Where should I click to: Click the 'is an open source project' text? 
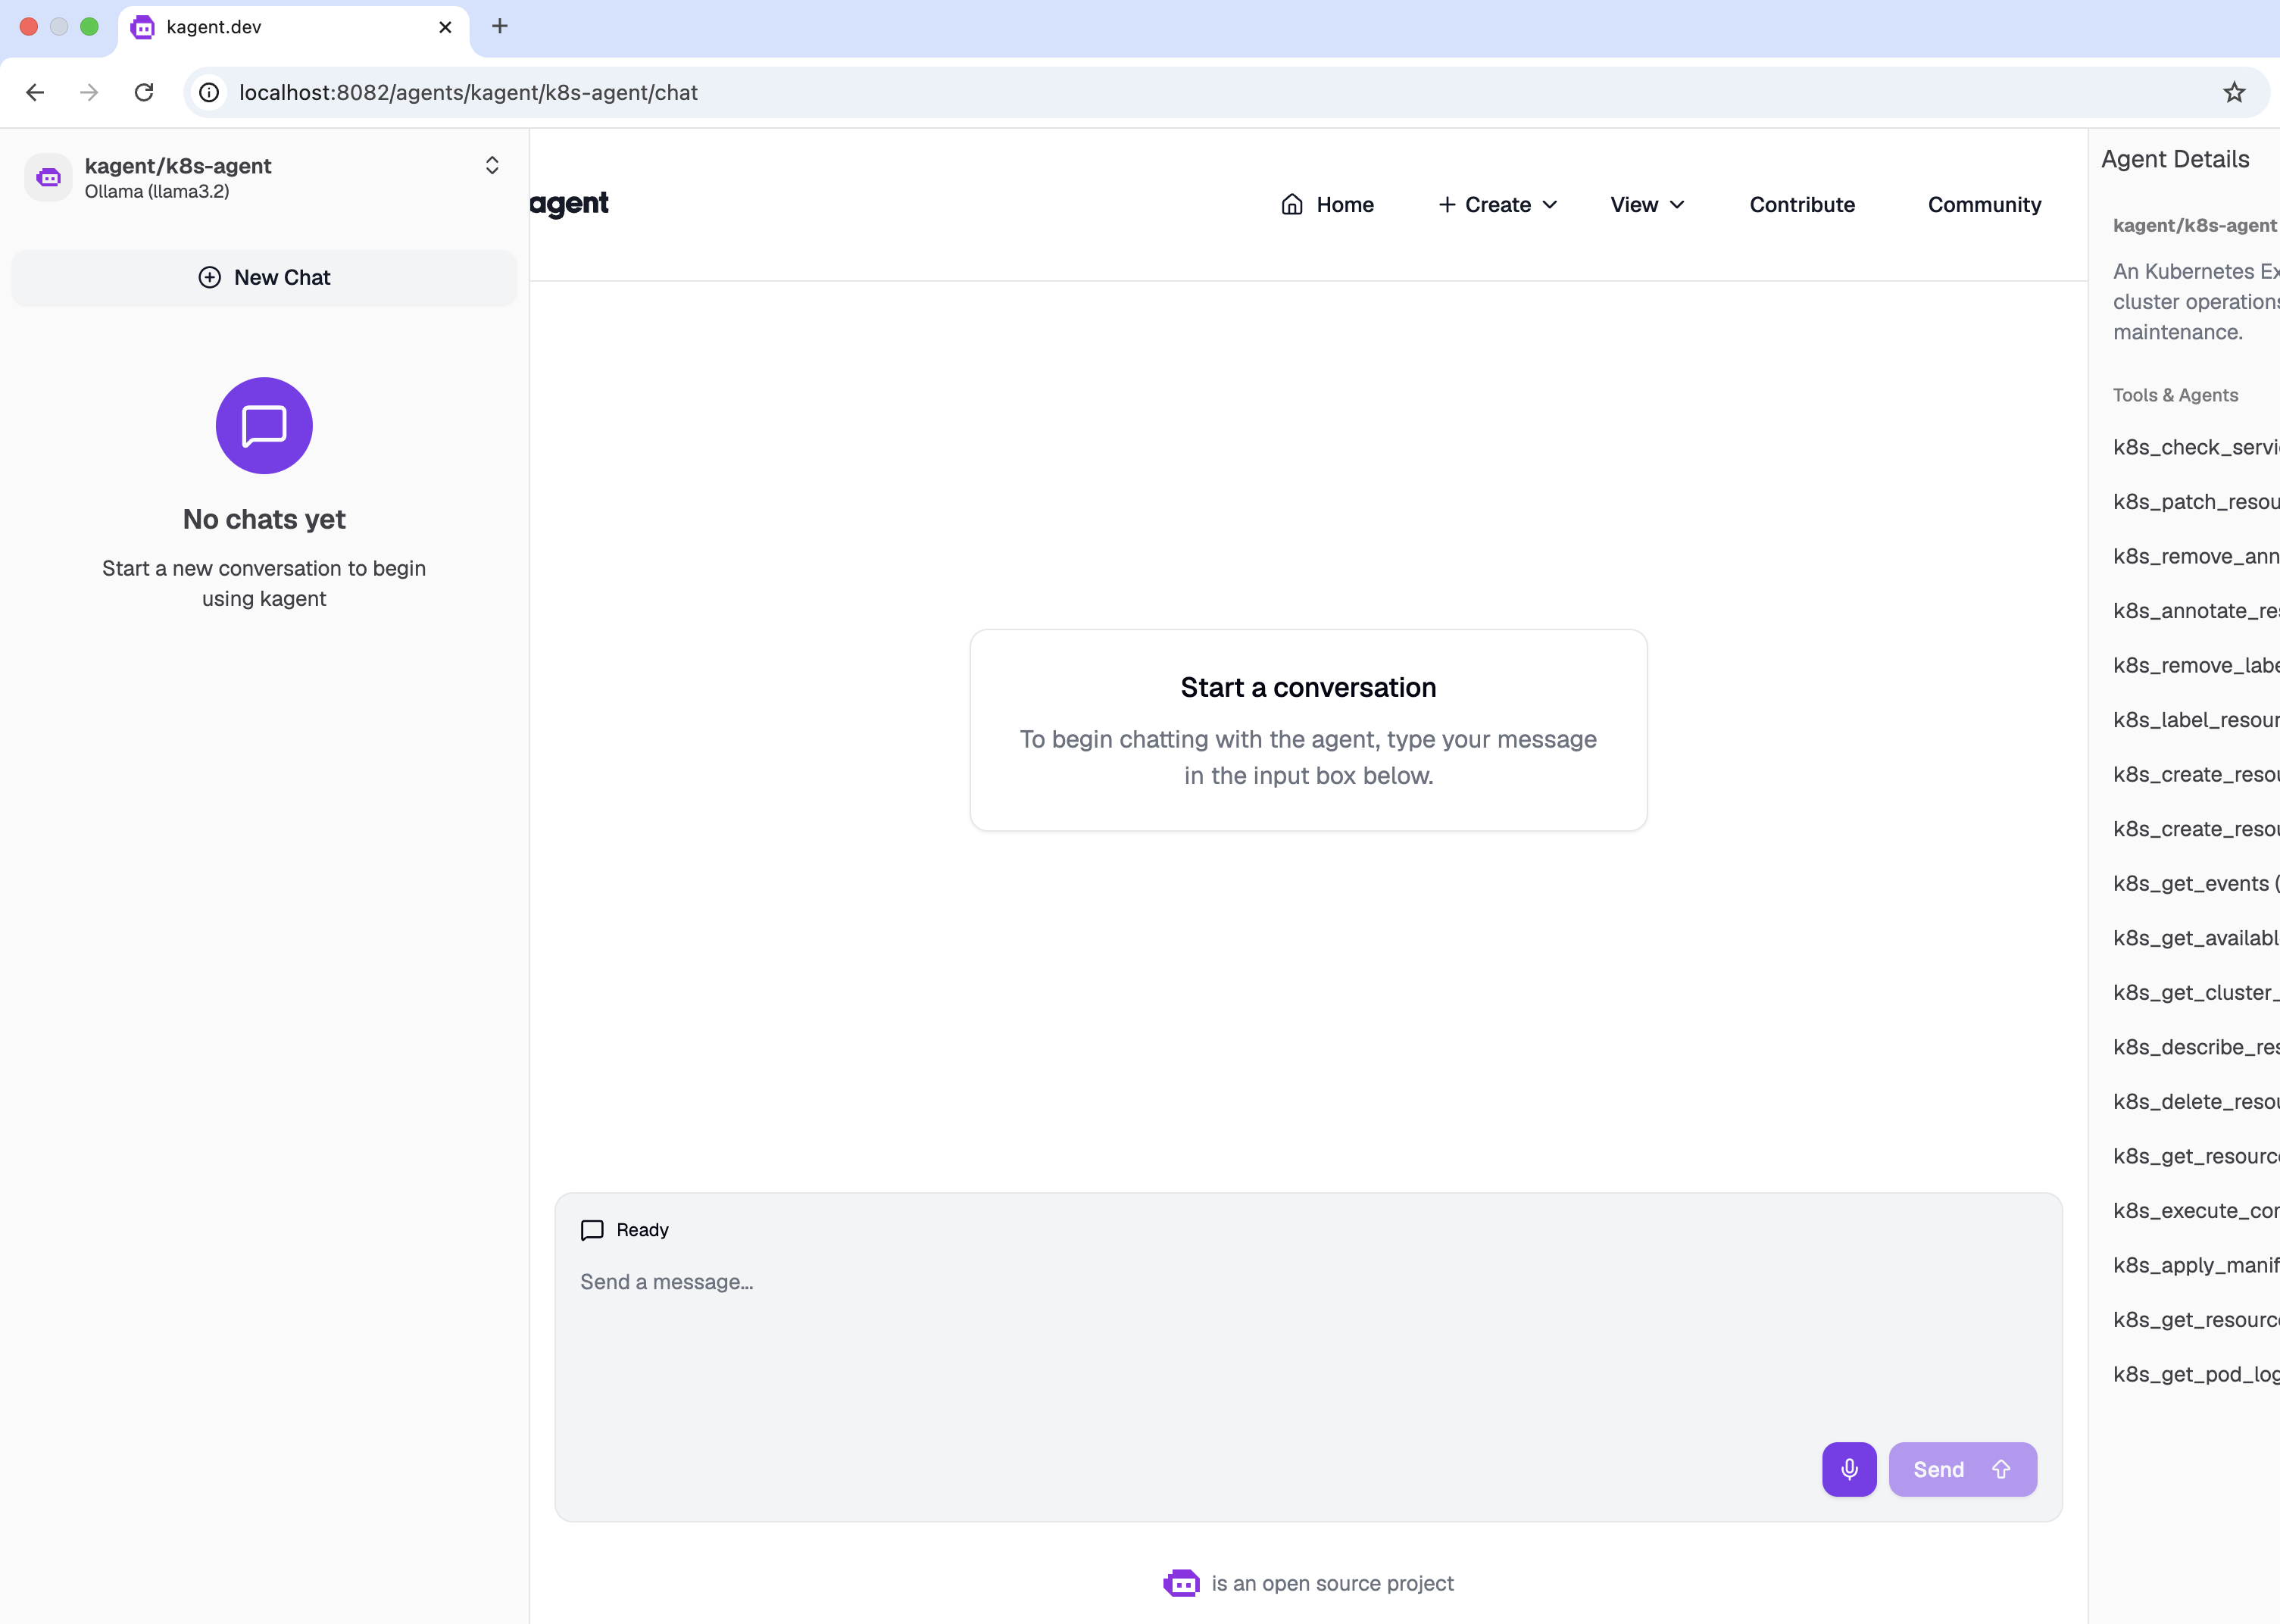pyautogui.click(x=1332, y=1583)
